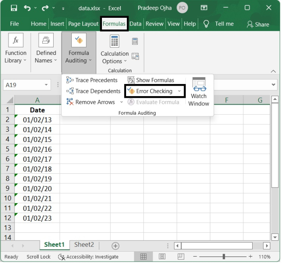282x263 pixels.
Task: Select cell with 01/02/23
Action: coord(37,218)
